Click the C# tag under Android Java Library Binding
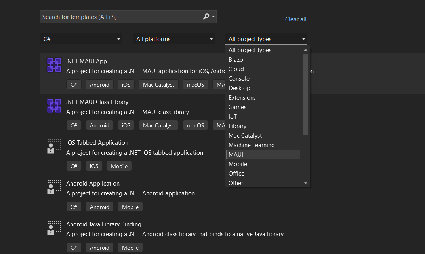Screen dimensions: 425x254 [x=74, y=248]
